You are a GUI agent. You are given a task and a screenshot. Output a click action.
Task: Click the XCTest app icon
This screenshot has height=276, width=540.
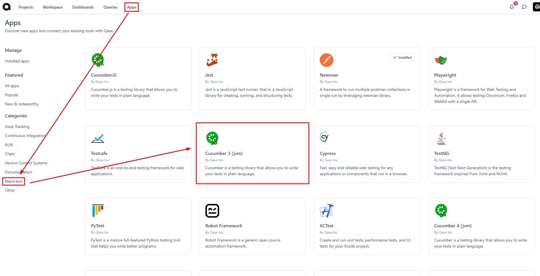tap(326, 211)
